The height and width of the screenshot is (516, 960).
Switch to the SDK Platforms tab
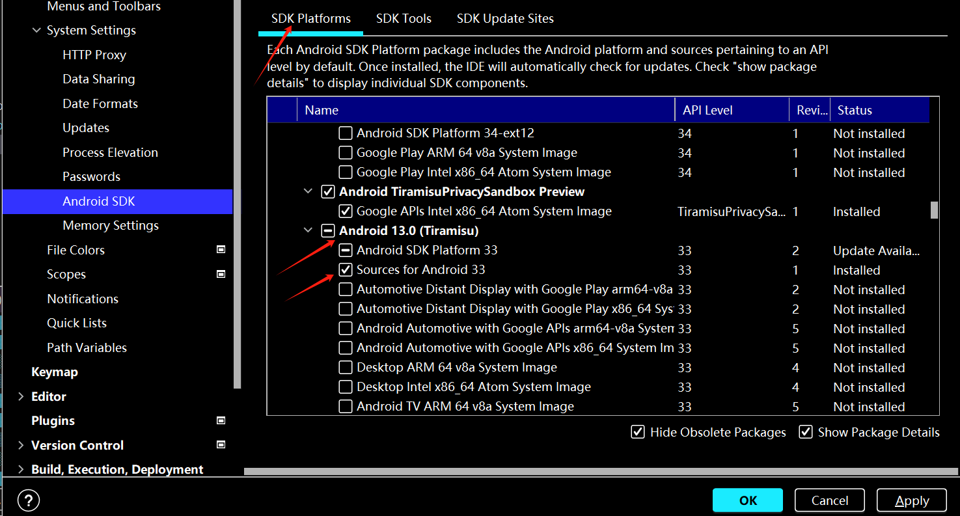point(311,19)
